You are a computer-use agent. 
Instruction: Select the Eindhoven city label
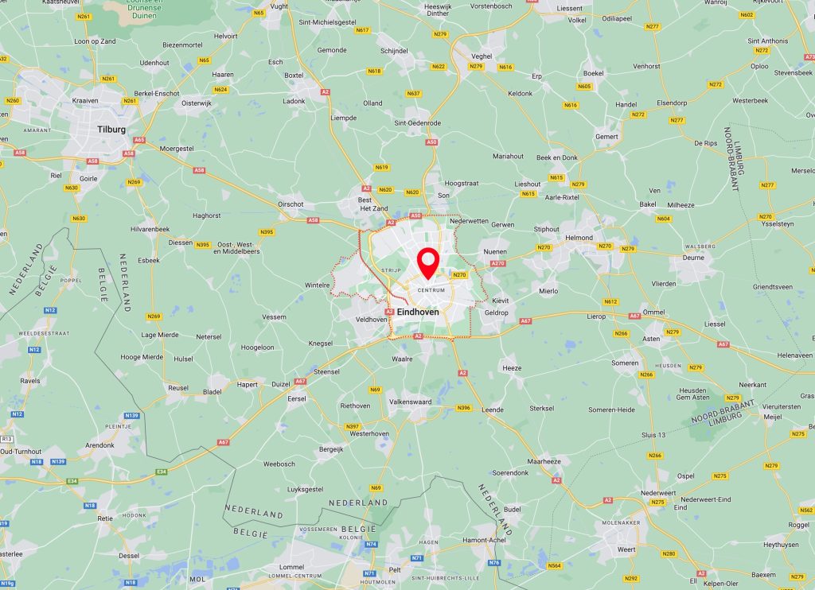[x=418, y=312]
